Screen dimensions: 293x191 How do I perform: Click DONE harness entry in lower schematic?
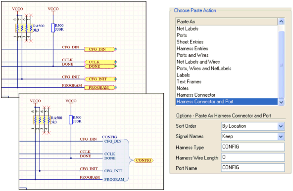pos(110,158)
